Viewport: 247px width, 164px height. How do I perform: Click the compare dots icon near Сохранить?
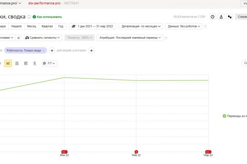click(230, 17)
